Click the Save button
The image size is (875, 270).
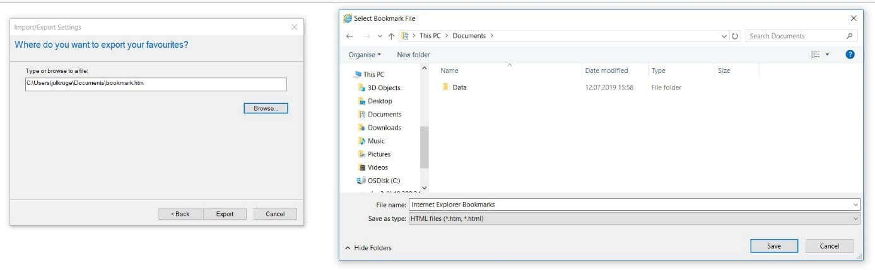pos(774,246)
